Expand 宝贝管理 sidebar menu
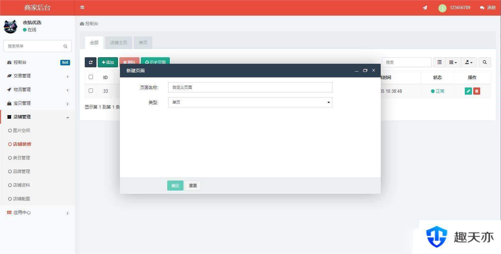Viewport: 501px width, 254px height. pyautogui.click(x=37, y=103)
